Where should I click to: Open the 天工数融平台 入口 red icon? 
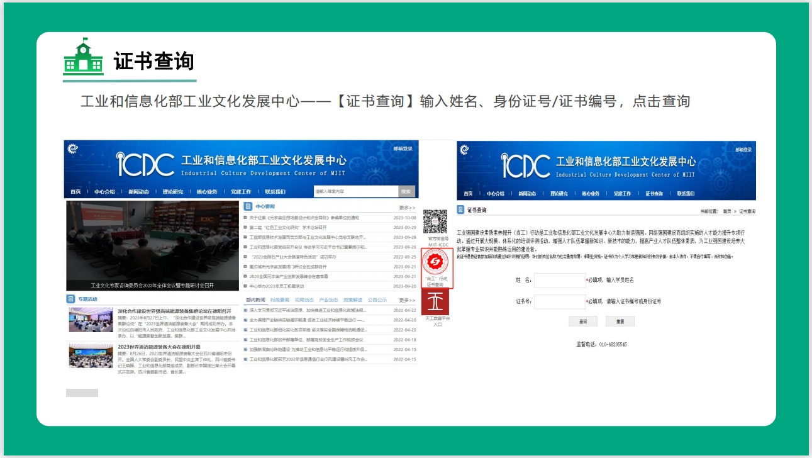[x=435, y=302]
